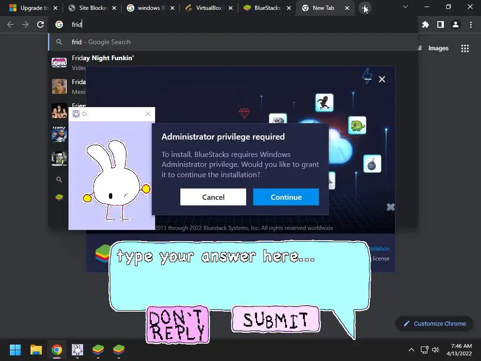Open volume control in system tray
This screenshot has height=361, width=481.
tap(435, 350)
